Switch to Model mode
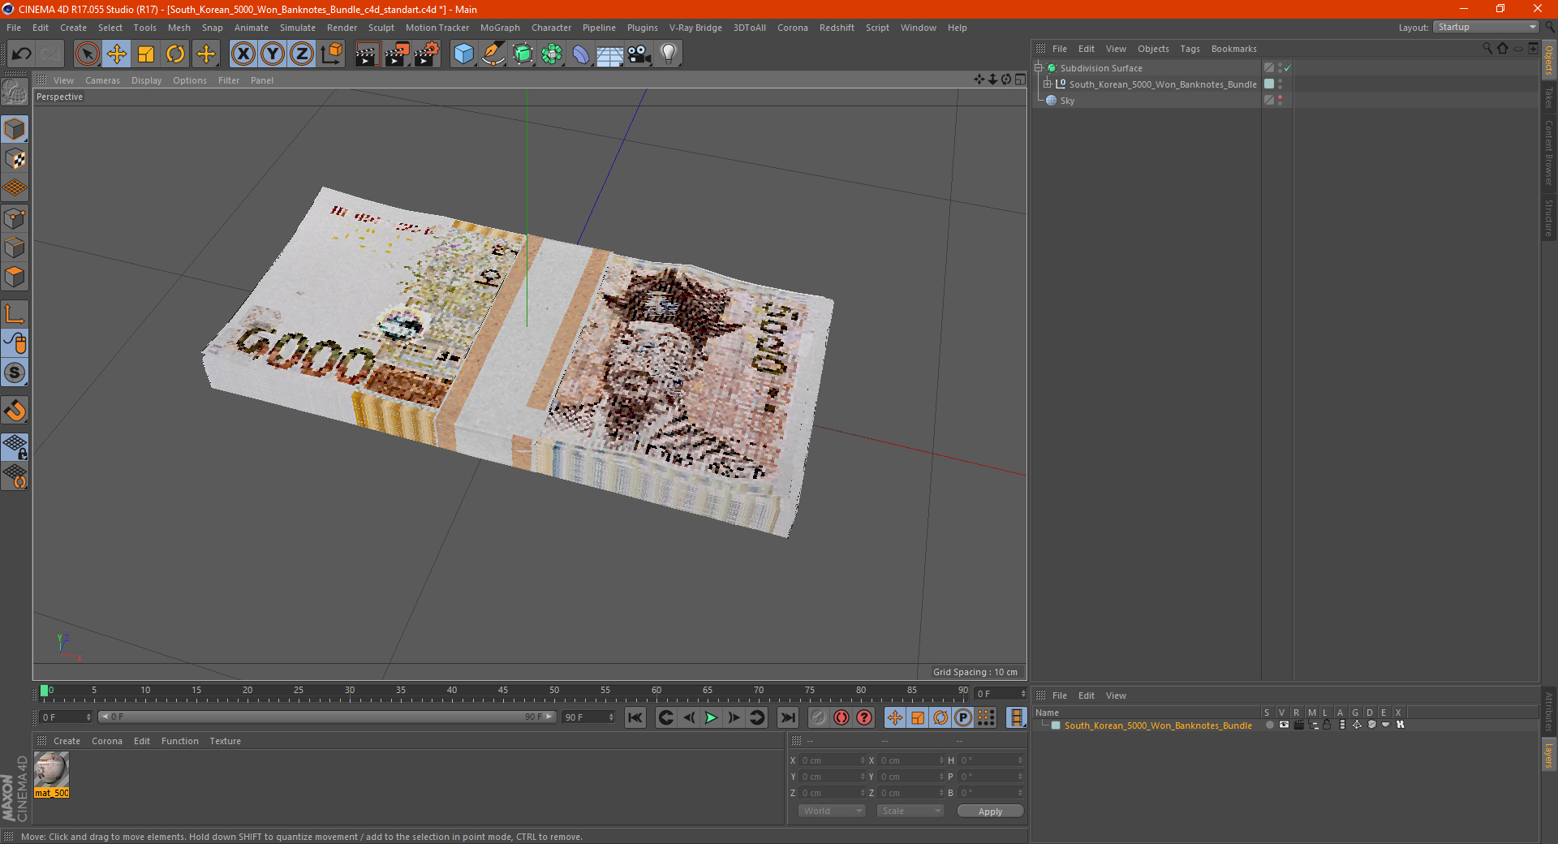 [x=15, y=130]
